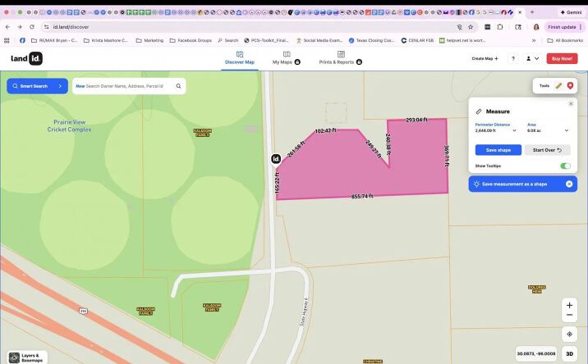Click Save shape button
The image size is (588, 364).
click(498, 150)
